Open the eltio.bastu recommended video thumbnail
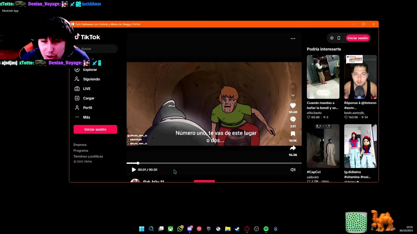This screenshot has height=234, width=417. (323, 77)
